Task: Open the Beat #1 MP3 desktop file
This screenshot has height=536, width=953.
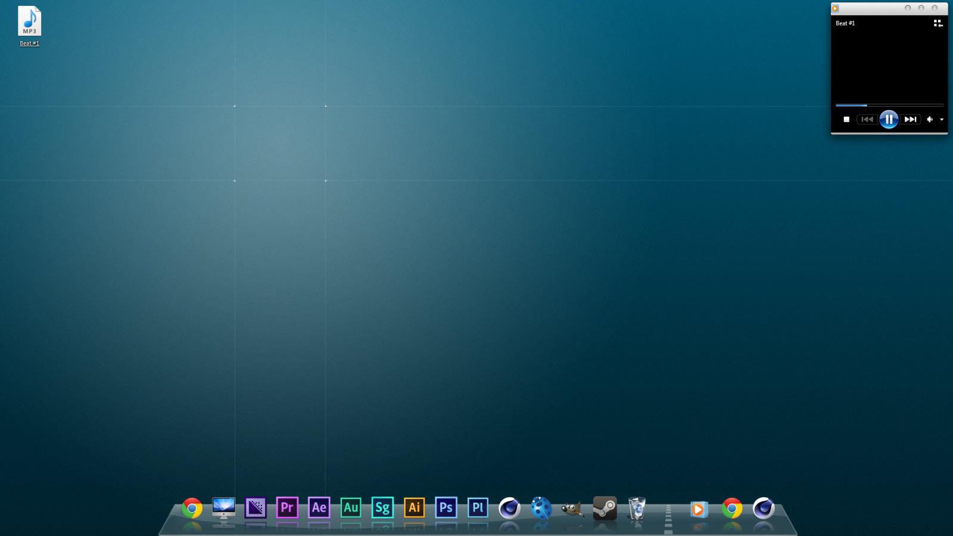Action: [29, 22]
